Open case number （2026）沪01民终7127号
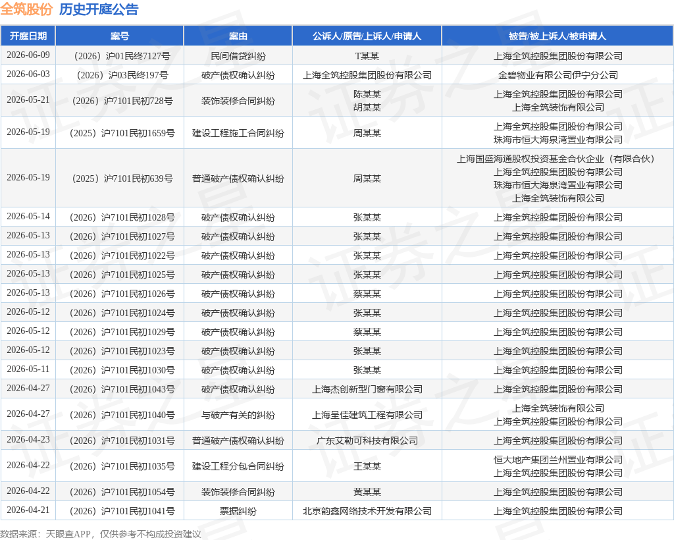This screenshot has height=540, width=674. pos(120,56)
